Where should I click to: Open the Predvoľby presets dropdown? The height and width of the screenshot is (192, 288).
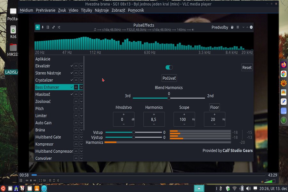pyautogui.click(x=220, y=27)
